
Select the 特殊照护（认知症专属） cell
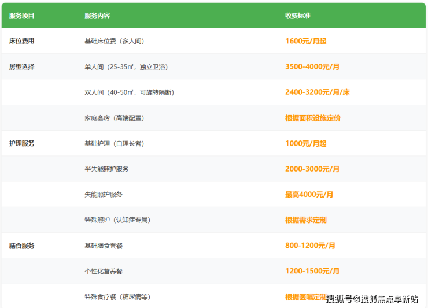point(117,220)
